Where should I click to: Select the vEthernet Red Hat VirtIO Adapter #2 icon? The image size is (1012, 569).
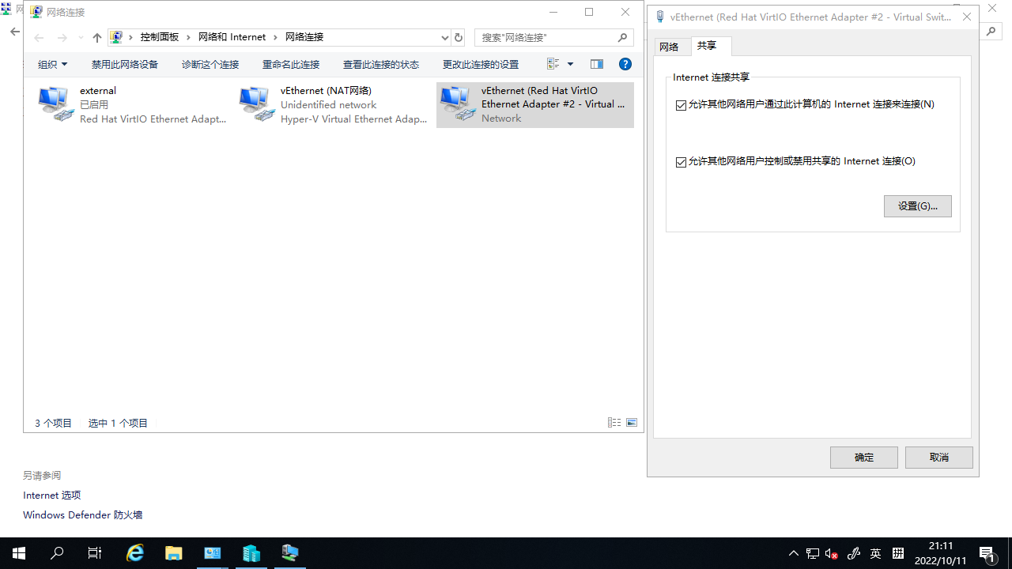[x=457, y=104]
